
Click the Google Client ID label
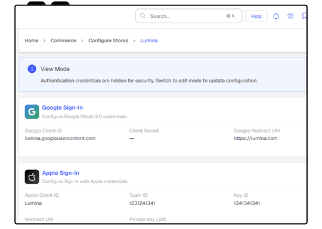44,131
